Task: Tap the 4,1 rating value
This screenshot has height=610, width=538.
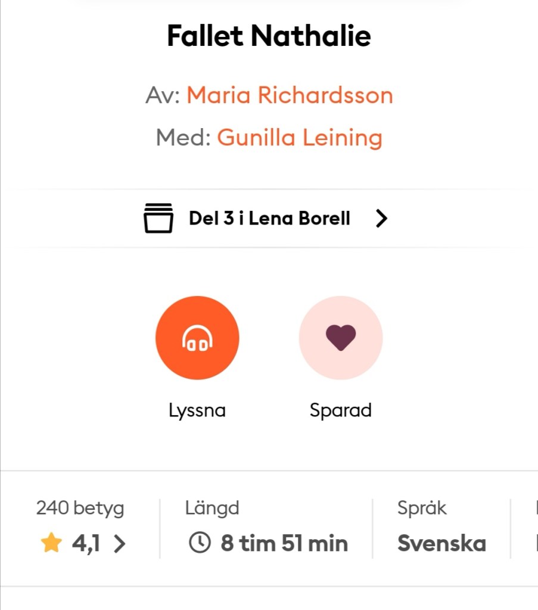Action: pyautogui.click(x=86, y=543)
